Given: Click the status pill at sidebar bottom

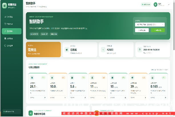Looking at the screenshot, I should (x=12, y=111).
